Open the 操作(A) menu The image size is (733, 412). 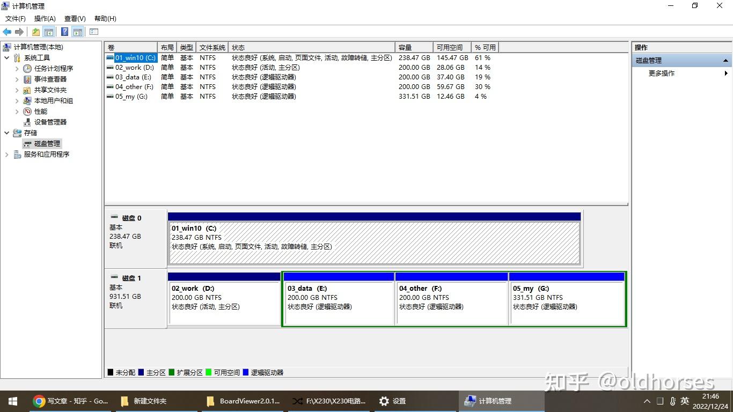point(45,18)
